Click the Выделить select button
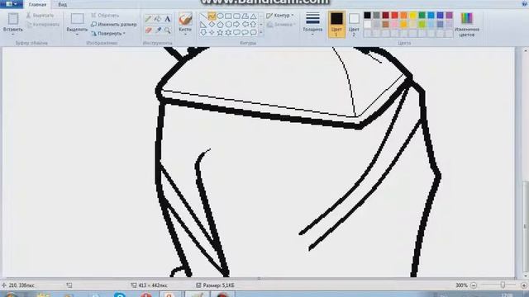Image resolution: width=529 pixels, height=297 pixels. click(77, 22)
